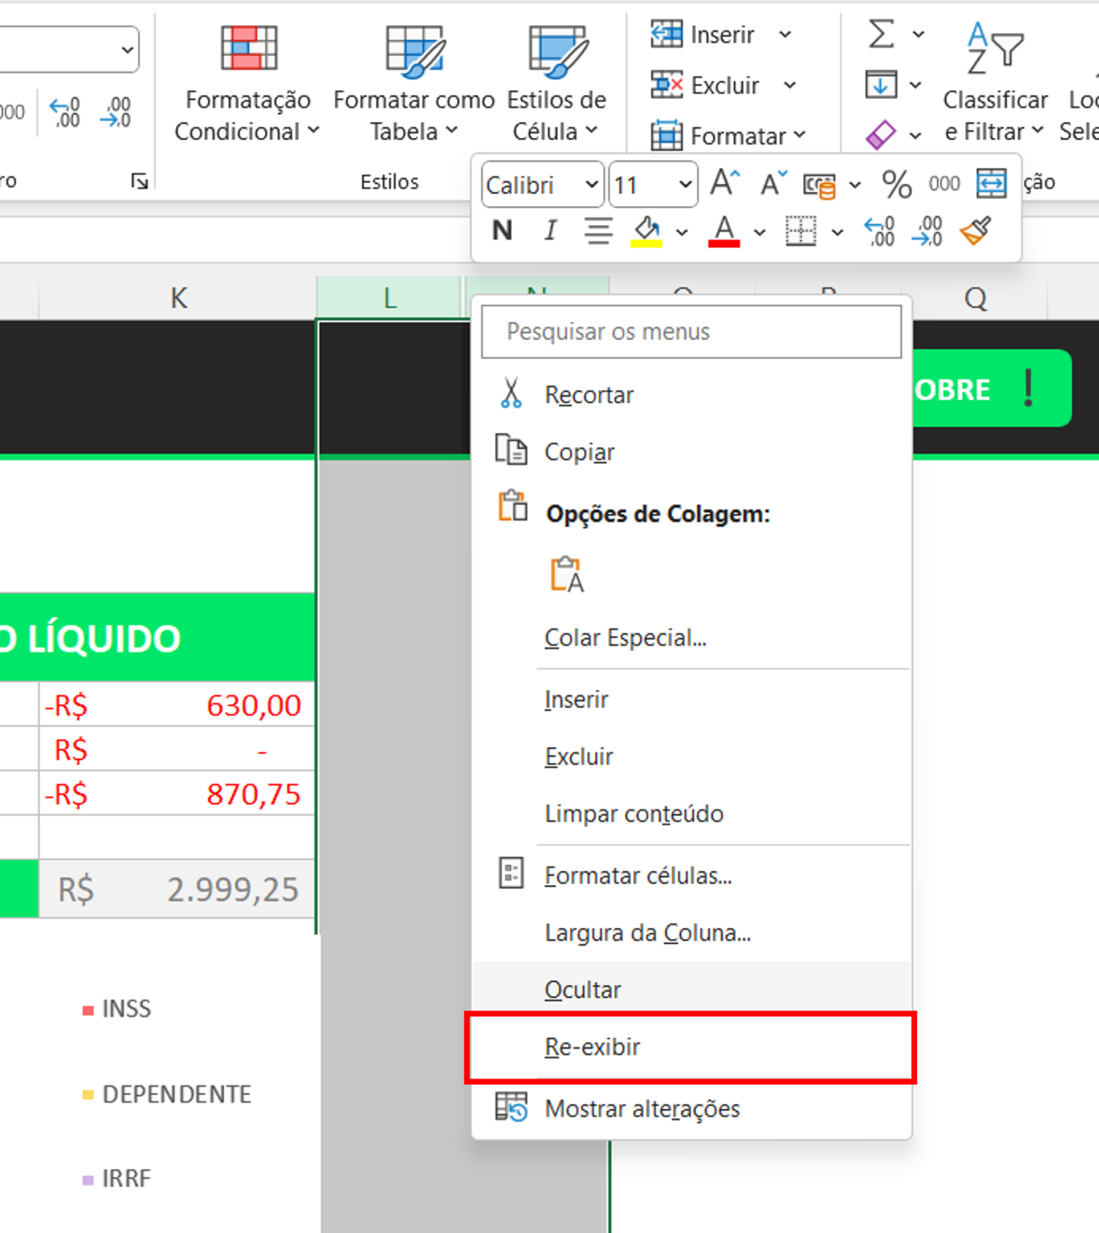Apply thousands separator 000 in mini toolbar
Screen dimensions: 1099x1233
[x=944, y=184]
